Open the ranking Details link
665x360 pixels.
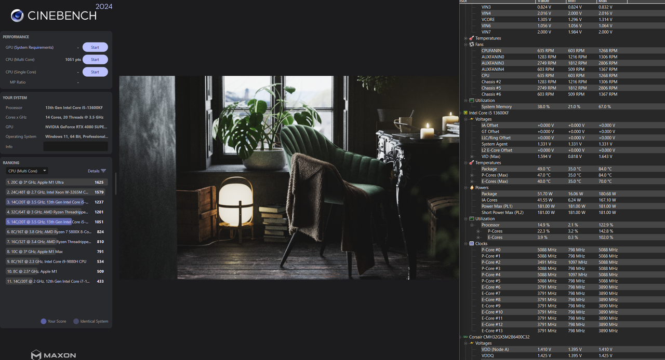coord(94,171)
